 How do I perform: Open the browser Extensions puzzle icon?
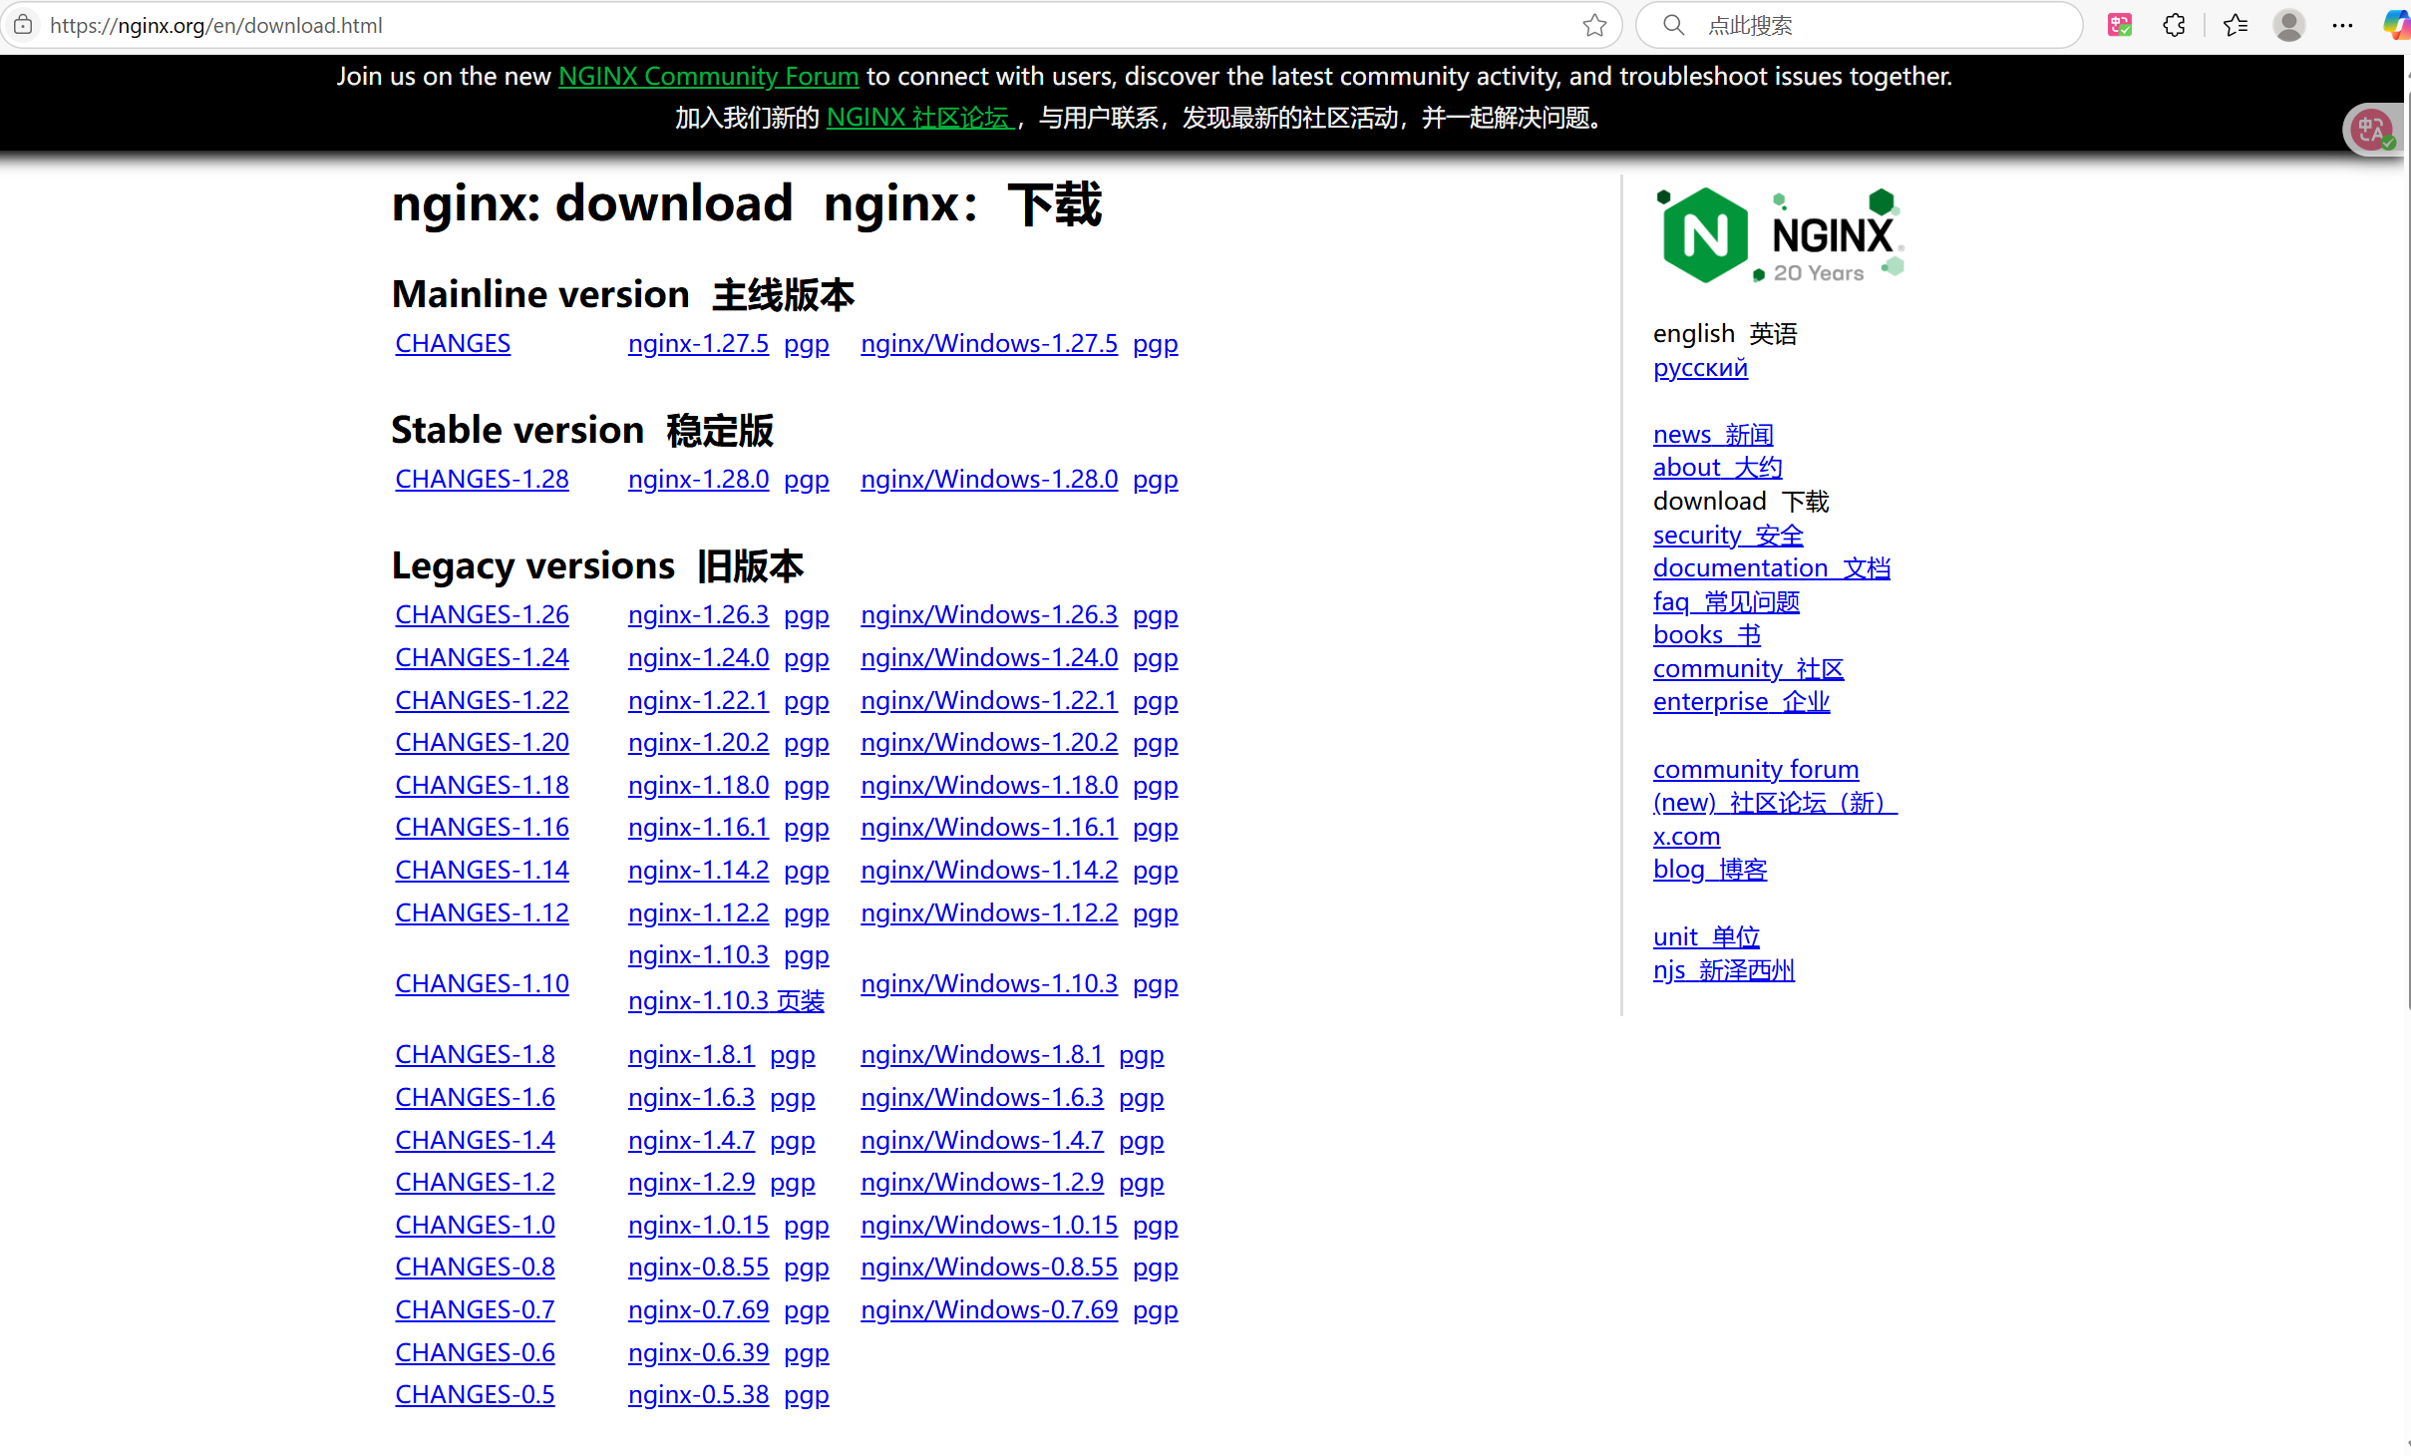tap(2175, 25)
